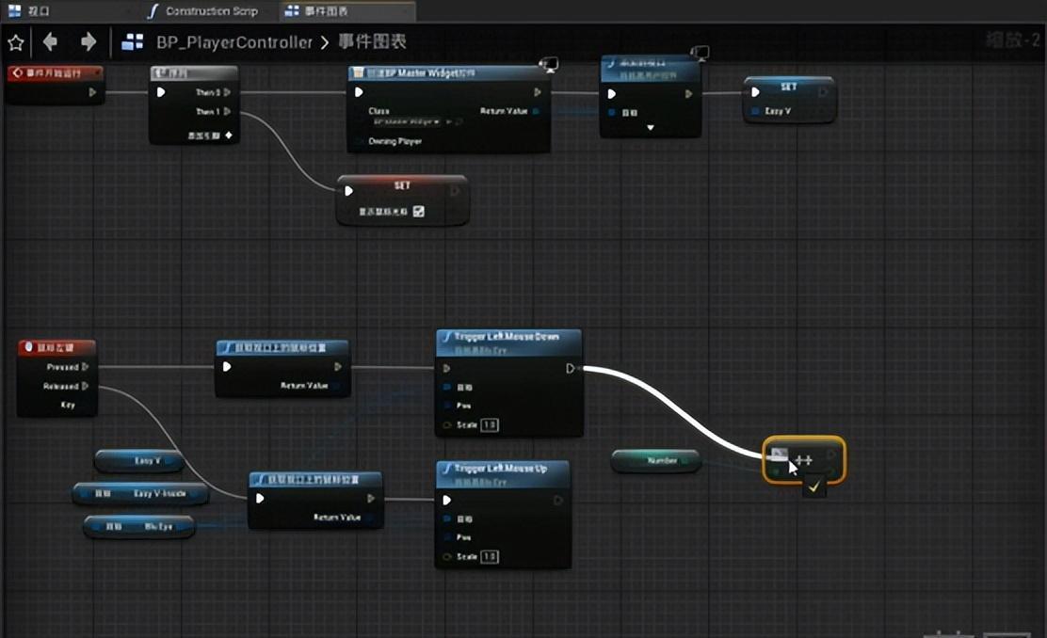Click the red begin-play event node's exec output pin
This screenshot has height=638, width=1047.
93,92
